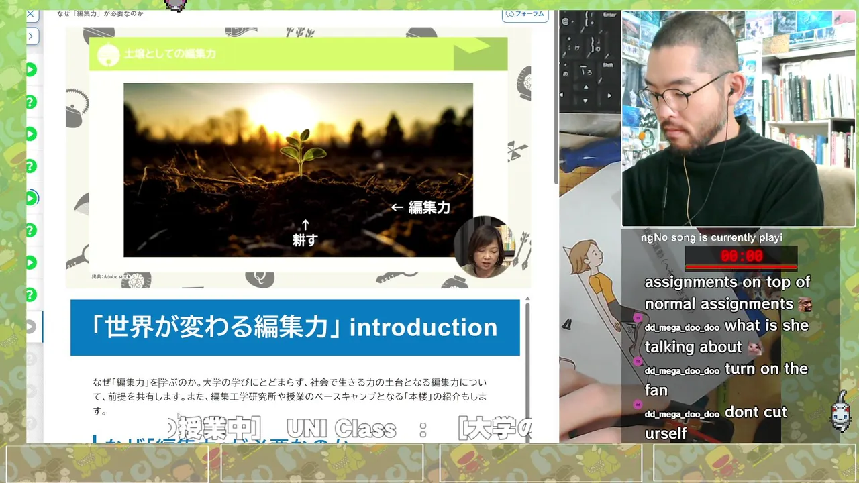Click the ← 編集力 label on the slide

click(x=421, y=207)
